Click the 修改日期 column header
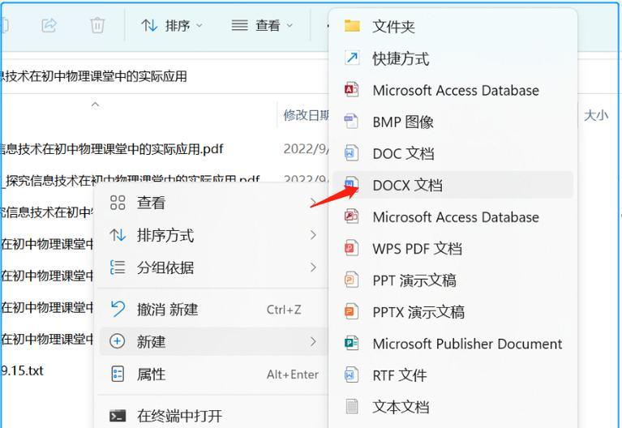Image resolution: width=622 pixels, height=428 pixels. pos(306,115)
